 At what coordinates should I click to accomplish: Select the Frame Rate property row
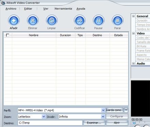click(x=143, y=51)
